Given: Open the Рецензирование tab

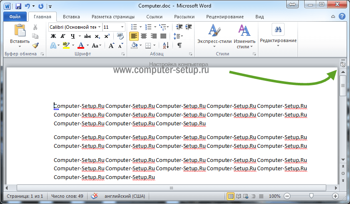Looking at the screenshot, I should (225, 17).
